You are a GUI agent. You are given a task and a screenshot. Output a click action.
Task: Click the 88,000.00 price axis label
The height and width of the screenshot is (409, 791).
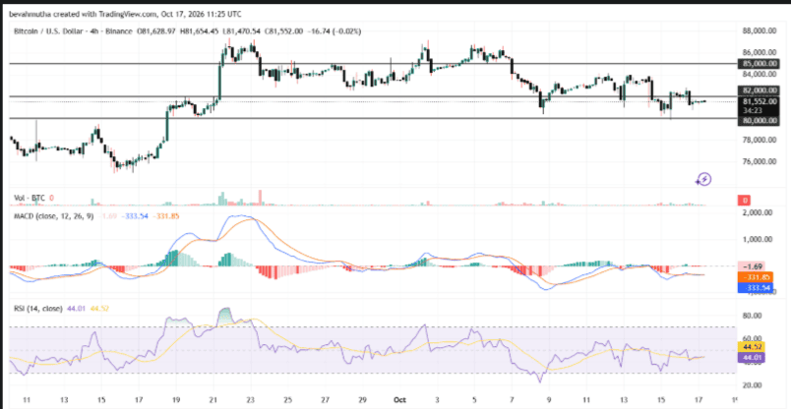[760, 31]
